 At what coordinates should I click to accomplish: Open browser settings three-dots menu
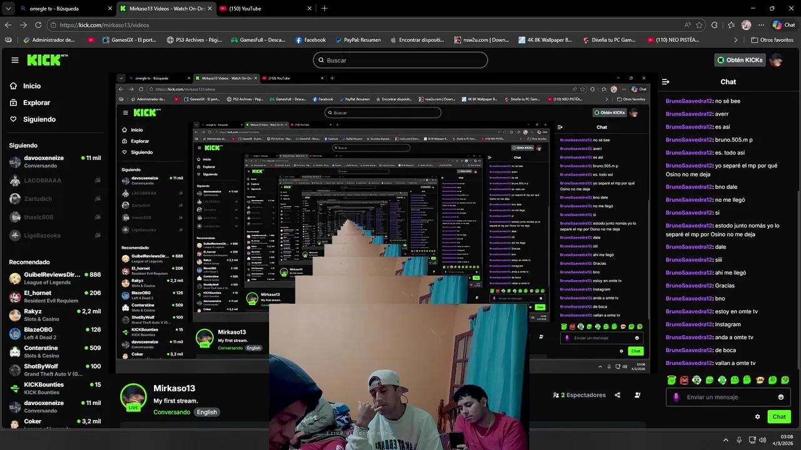click(x=761, y=25)
